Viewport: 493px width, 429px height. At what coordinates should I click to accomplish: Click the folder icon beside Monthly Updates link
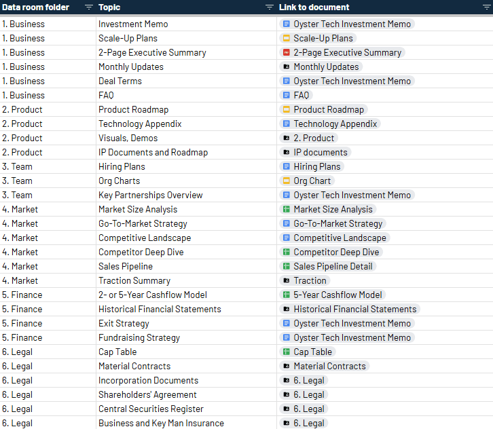pyautogui.click(x=287, y=67)
